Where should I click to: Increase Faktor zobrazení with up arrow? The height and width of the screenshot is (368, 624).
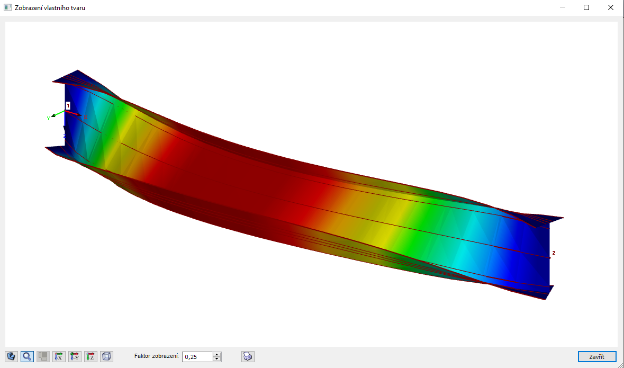[217, 354]
